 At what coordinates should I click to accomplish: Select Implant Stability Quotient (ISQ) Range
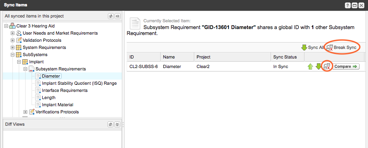(x=79, y=83)
